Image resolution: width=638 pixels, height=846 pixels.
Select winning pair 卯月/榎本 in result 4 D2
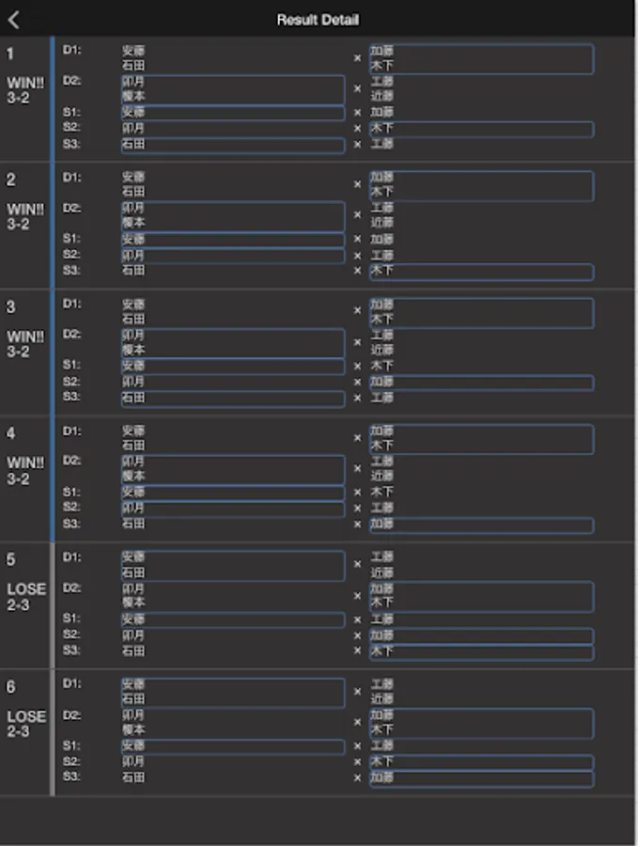coord(233,469)
